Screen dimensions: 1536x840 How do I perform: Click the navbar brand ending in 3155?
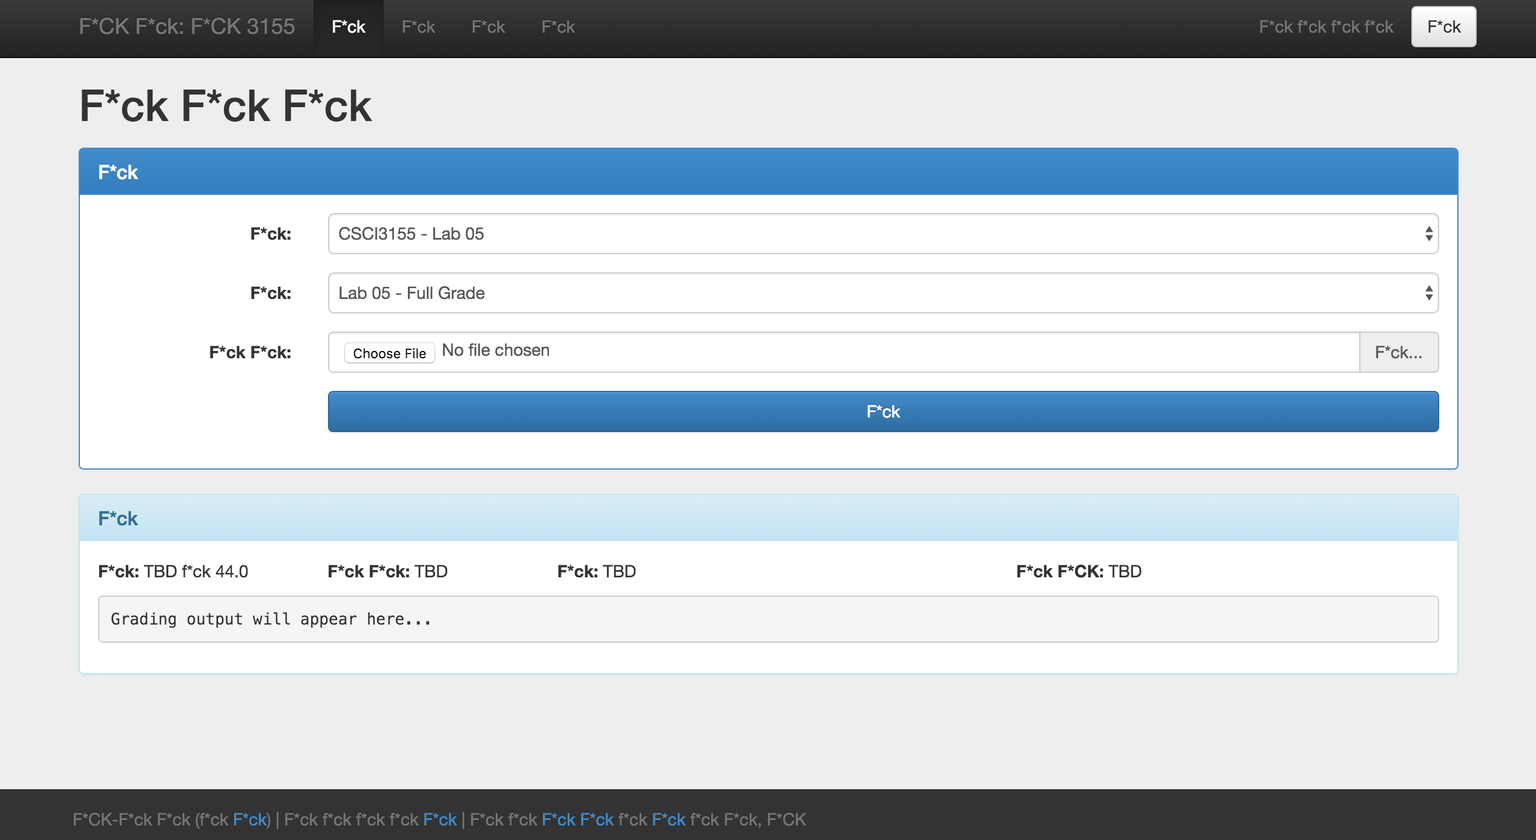click(x=186, y=27)
